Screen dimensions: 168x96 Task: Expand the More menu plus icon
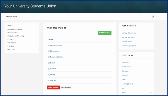click(151, 88)
